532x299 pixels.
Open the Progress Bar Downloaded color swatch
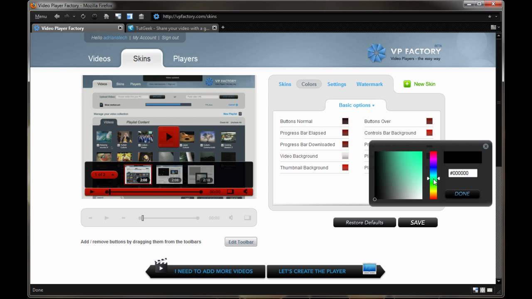(345, 145)
